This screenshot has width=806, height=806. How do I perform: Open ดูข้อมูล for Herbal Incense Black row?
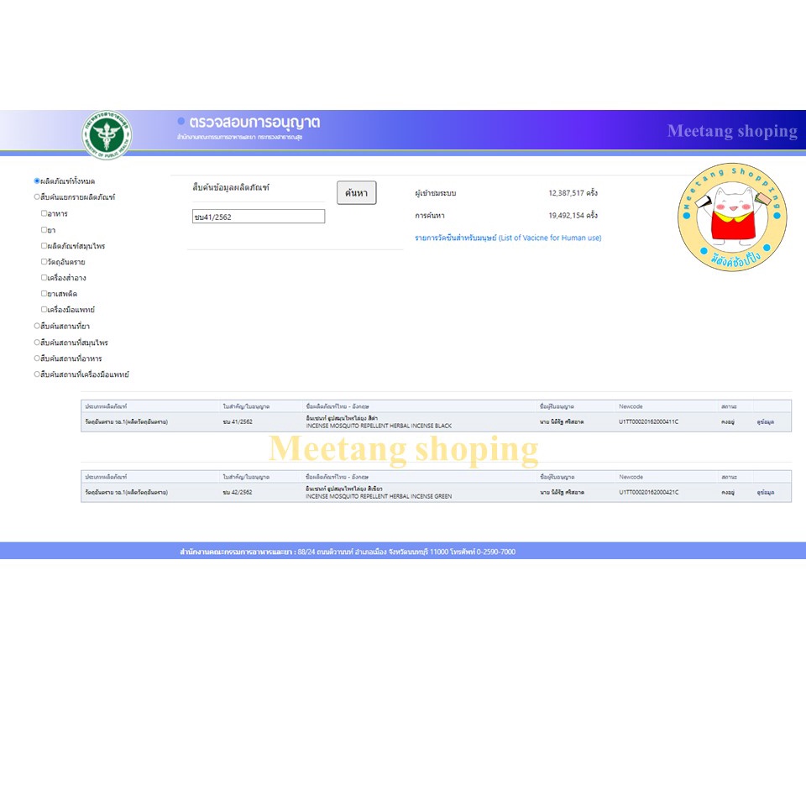pos(765,421)
